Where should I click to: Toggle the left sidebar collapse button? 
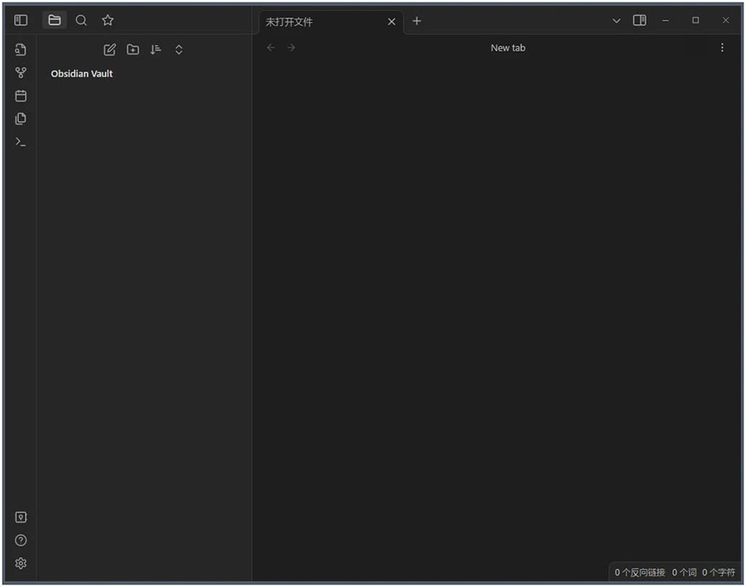(x=21, y=20)
